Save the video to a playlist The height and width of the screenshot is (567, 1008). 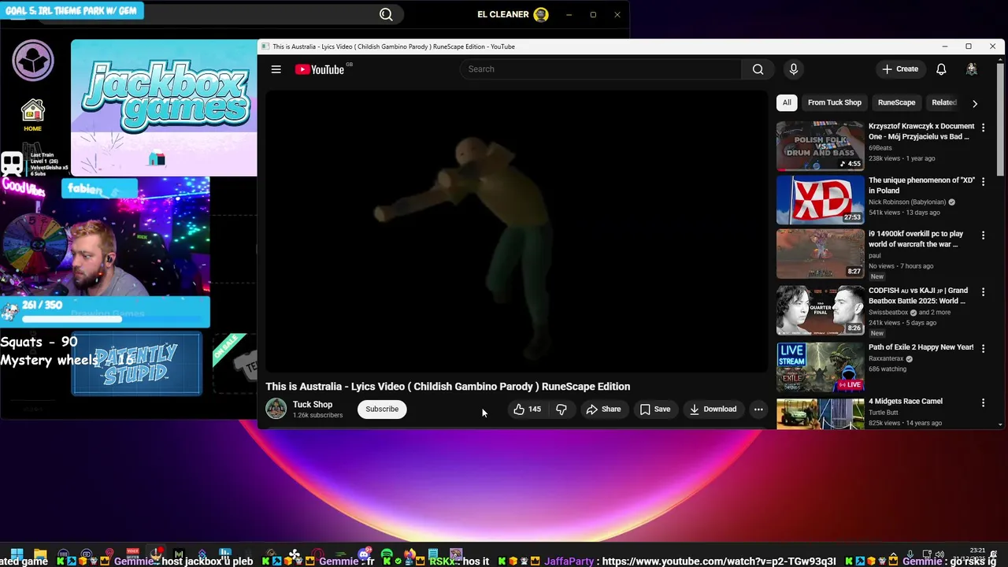click(654, 409)
